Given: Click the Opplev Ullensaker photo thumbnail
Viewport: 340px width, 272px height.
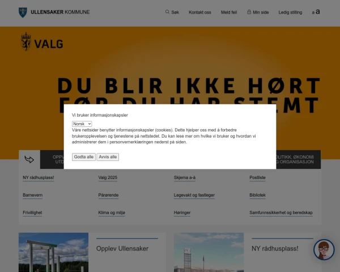Looking at the screenshot, I should pos(53,252).
